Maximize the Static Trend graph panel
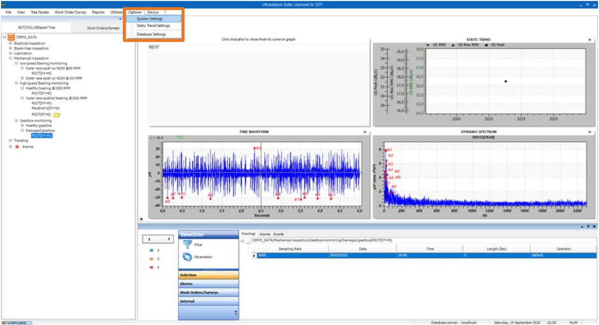Image resolution: width=599 pixels, height=325 pixels. pos(590,40)
